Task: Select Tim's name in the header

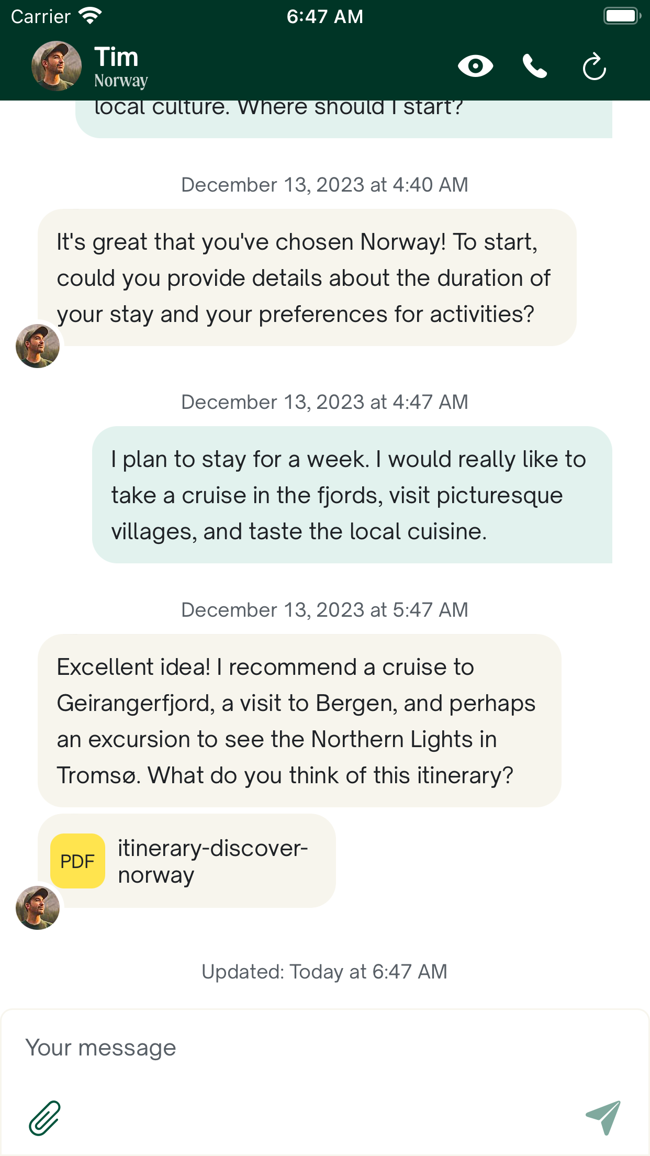Action: (x=116, y=57)
